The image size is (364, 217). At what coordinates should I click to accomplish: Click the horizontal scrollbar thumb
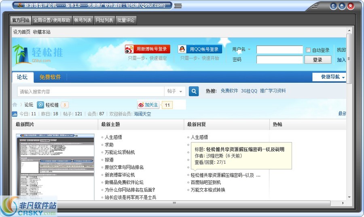pyautogui.click(x=174, y=203)
